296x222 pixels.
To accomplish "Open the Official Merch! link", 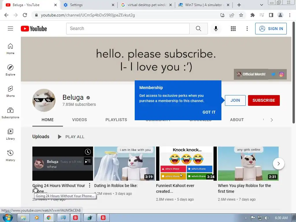I will click(x=251, y=74).
